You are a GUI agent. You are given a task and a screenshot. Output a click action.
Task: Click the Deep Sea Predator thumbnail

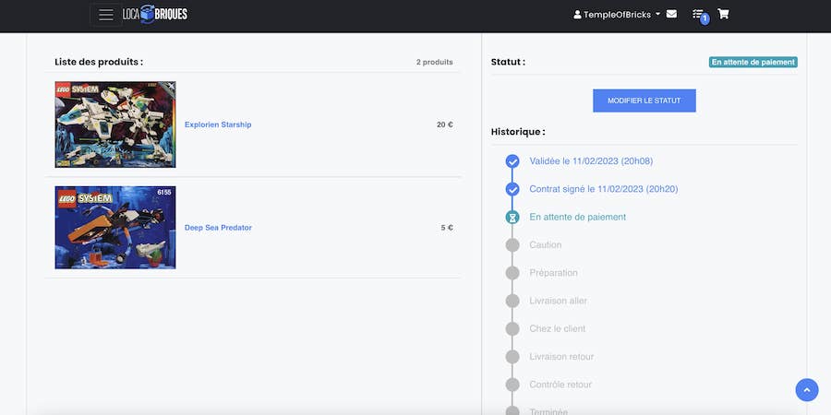(x=115, y=228)
